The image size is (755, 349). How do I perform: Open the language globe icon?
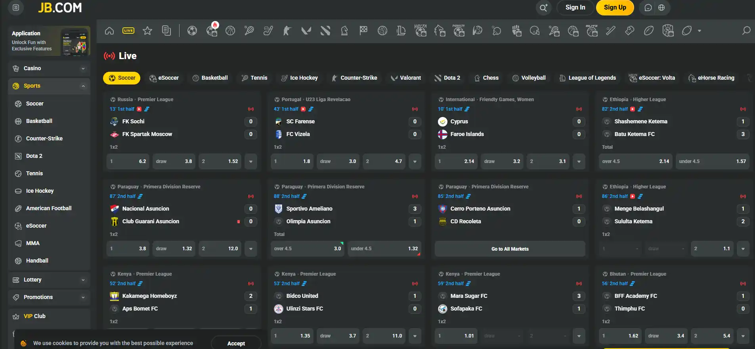(x=661, y=8)
